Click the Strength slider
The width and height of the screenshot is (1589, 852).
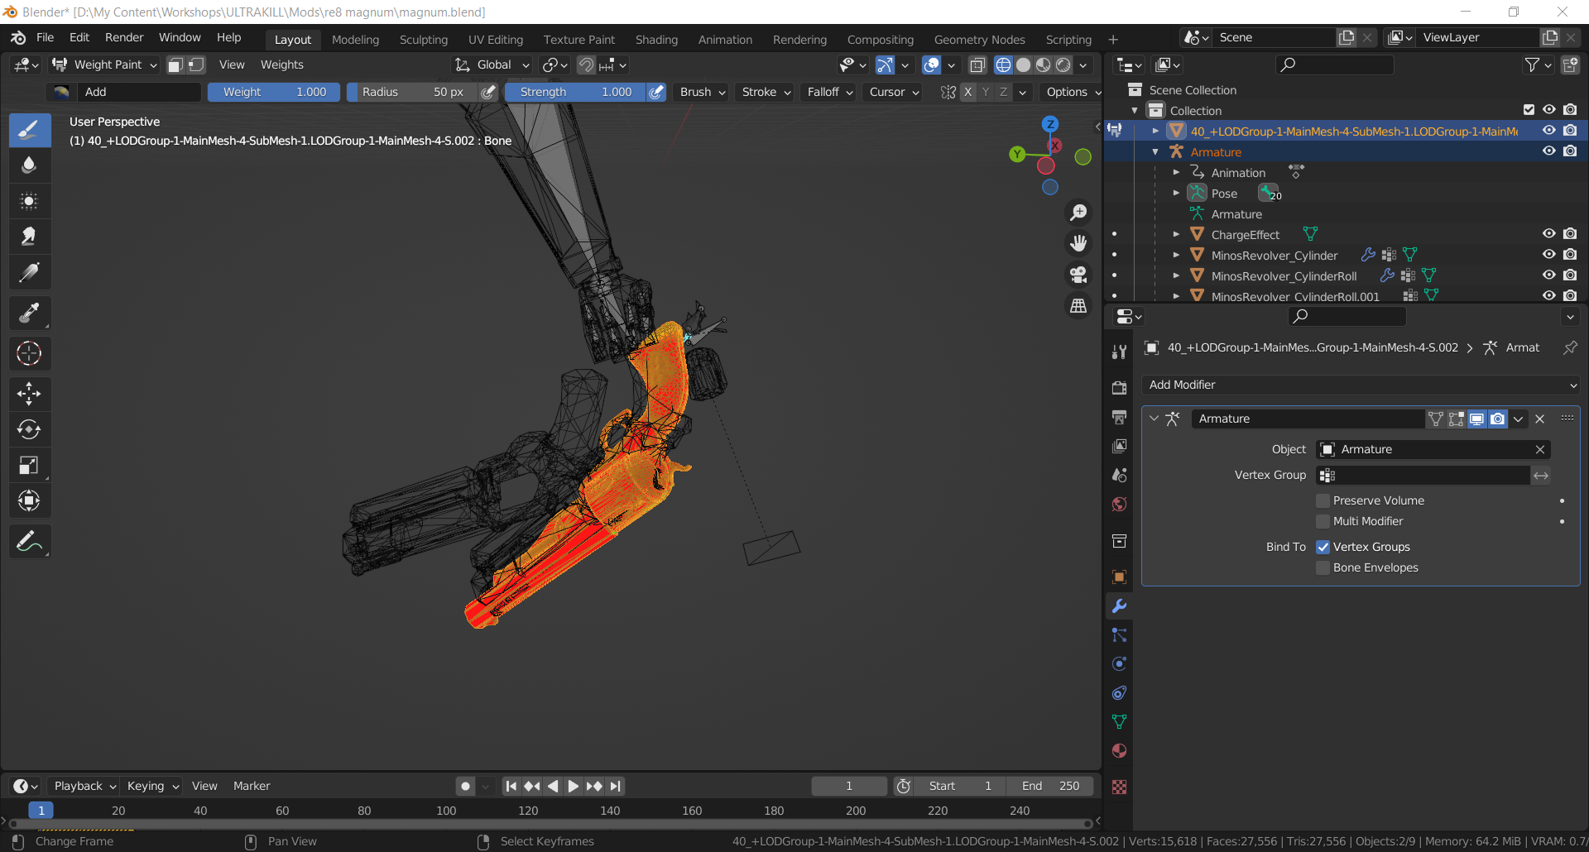575,92
